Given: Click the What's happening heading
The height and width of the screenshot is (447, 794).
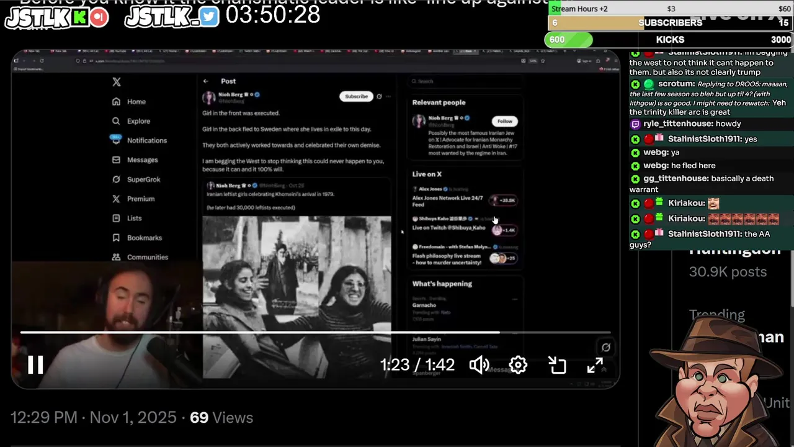Looking at the screenshot, I should pyautogui.click(x=442, y=284).
